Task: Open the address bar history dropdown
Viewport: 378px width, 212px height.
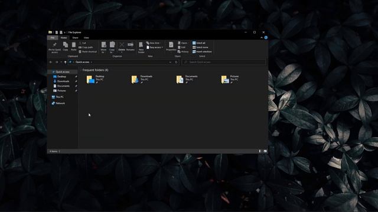Action: (x=170, y=62)
